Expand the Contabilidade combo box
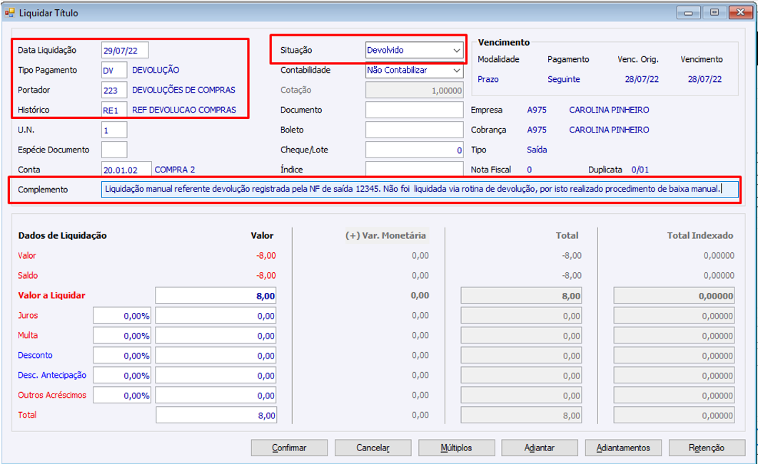The width and height of the screenshot is (758, 464). 414,71
